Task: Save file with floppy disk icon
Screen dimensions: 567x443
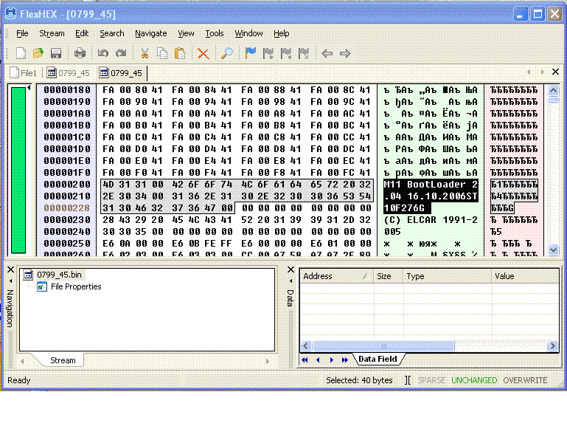Action: pos(56,54)
